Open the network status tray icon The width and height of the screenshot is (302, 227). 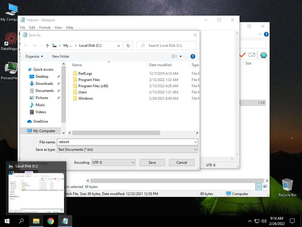(257, 221)
